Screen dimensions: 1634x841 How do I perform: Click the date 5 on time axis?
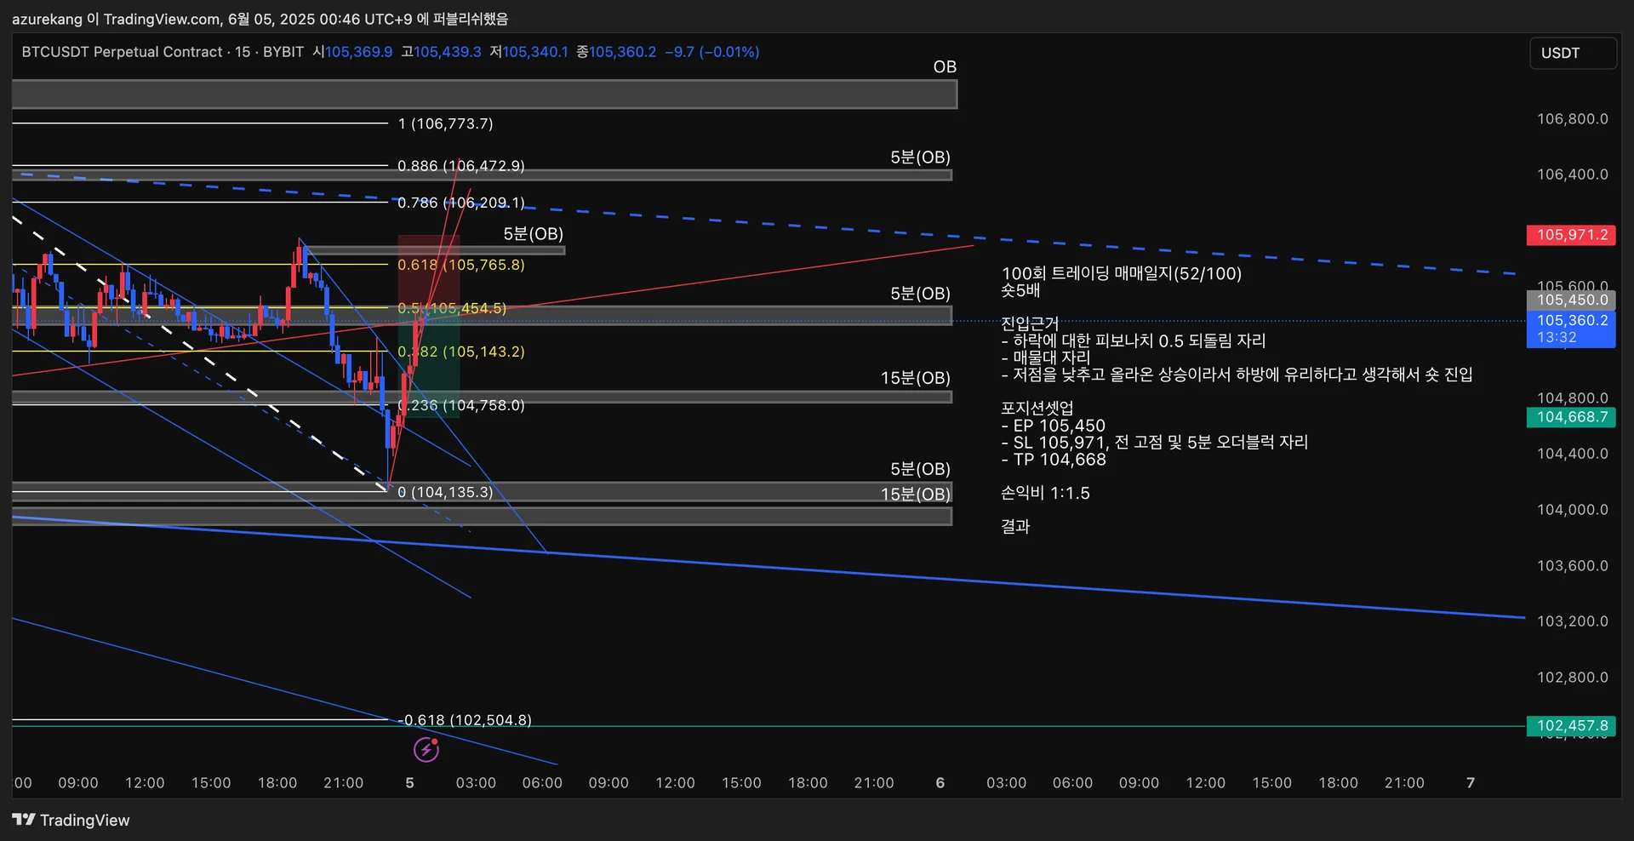(x=410, y=782)
